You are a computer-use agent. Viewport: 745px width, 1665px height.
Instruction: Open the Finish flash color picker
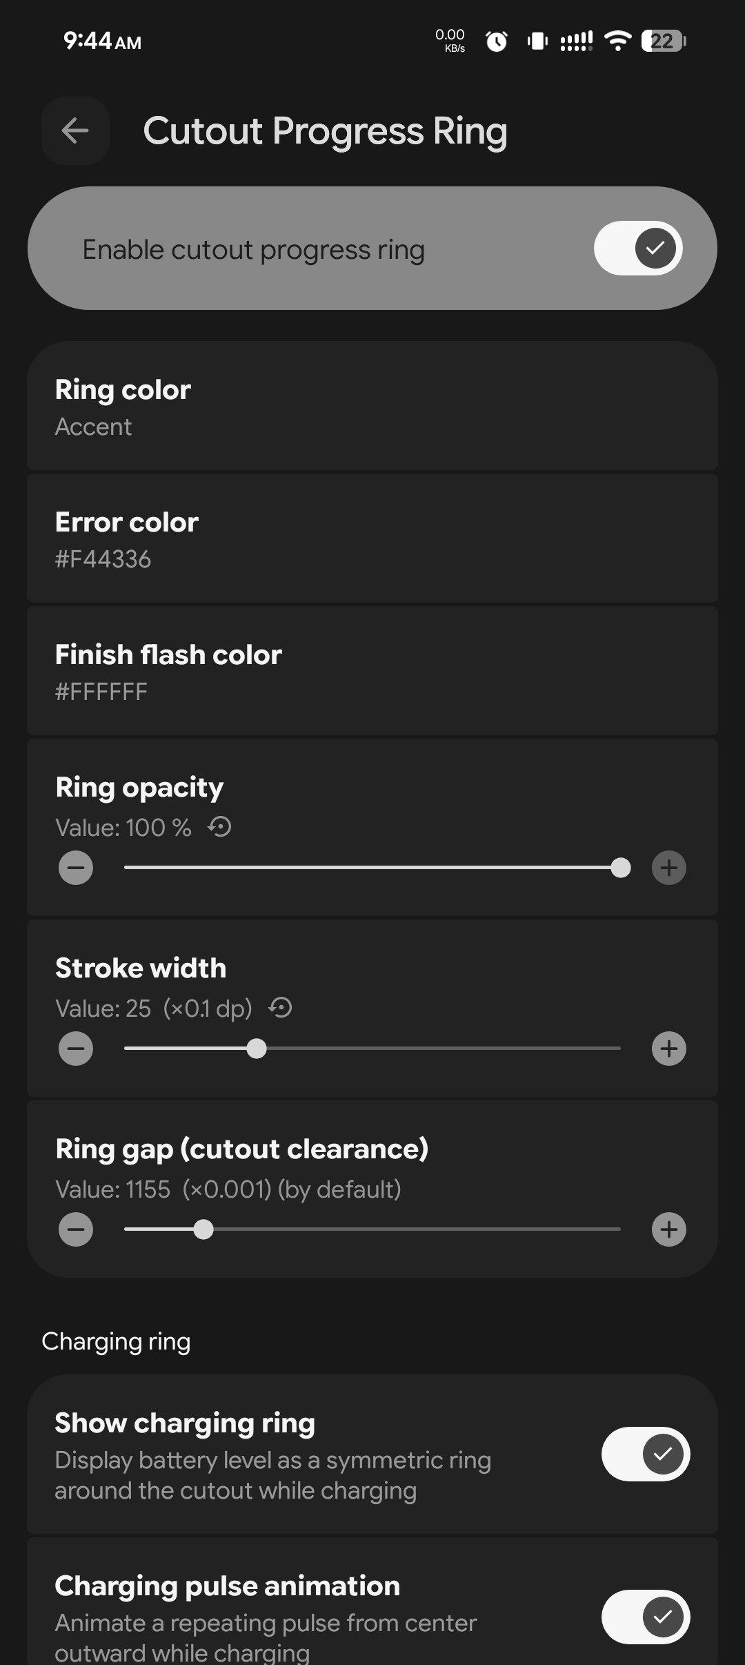(372, 672)
